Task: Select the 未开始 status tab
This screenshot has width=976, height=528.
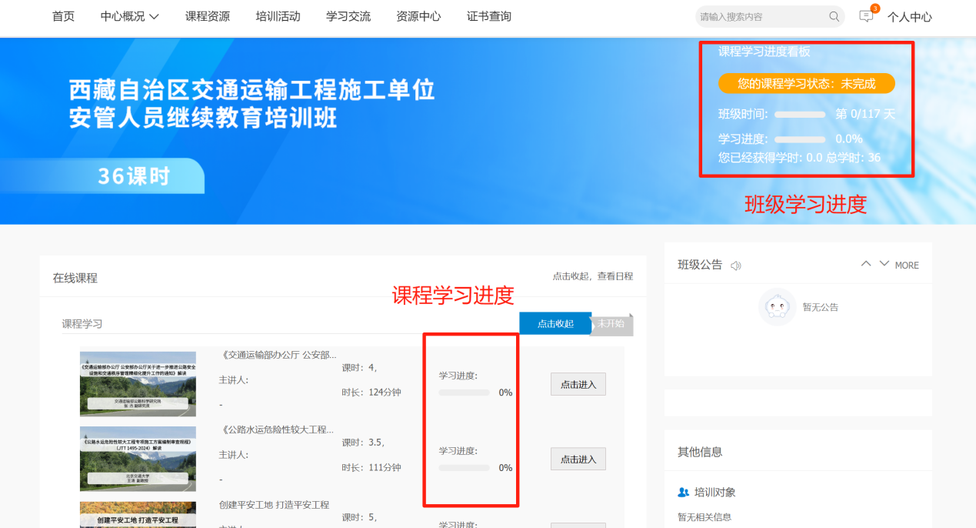Action: [613, 324]
